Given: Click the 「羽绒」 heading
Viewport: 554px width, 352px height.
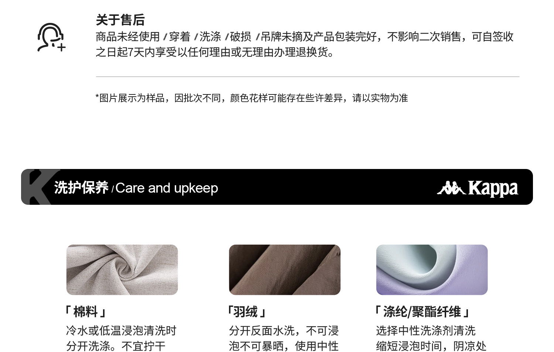Looking at the screenshot, I should [247, 312].
